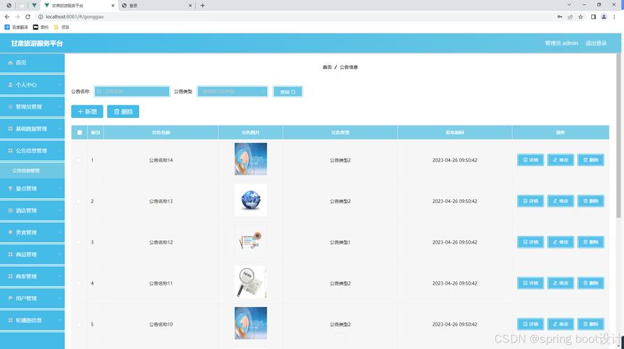Open the 项目 bookmarks folder
This screenshot has width=624, height=349.
coord(61,27)
